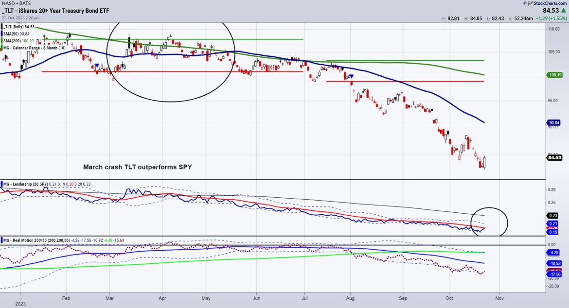This screenshot has width=569, height=308.
Task: Click the MG - Calendar Range legend marker
Action: 2,48
